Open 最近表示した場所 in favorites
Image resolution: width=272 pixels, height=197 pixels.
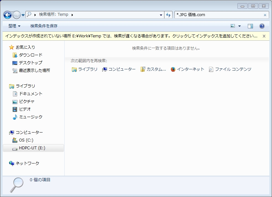click(34, 71)
